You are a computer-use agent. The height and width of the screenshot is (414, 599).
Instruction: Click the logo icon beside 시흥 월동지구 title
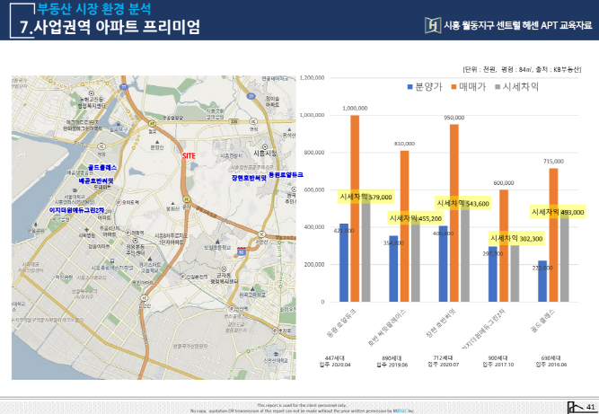pyautogui.click(x=435, y=26)
